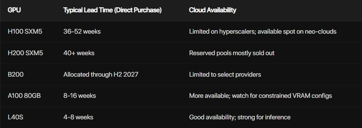Screen dimensions: 362x128
Task: Click (Direct Purchase) in the header
Action: 138,10
